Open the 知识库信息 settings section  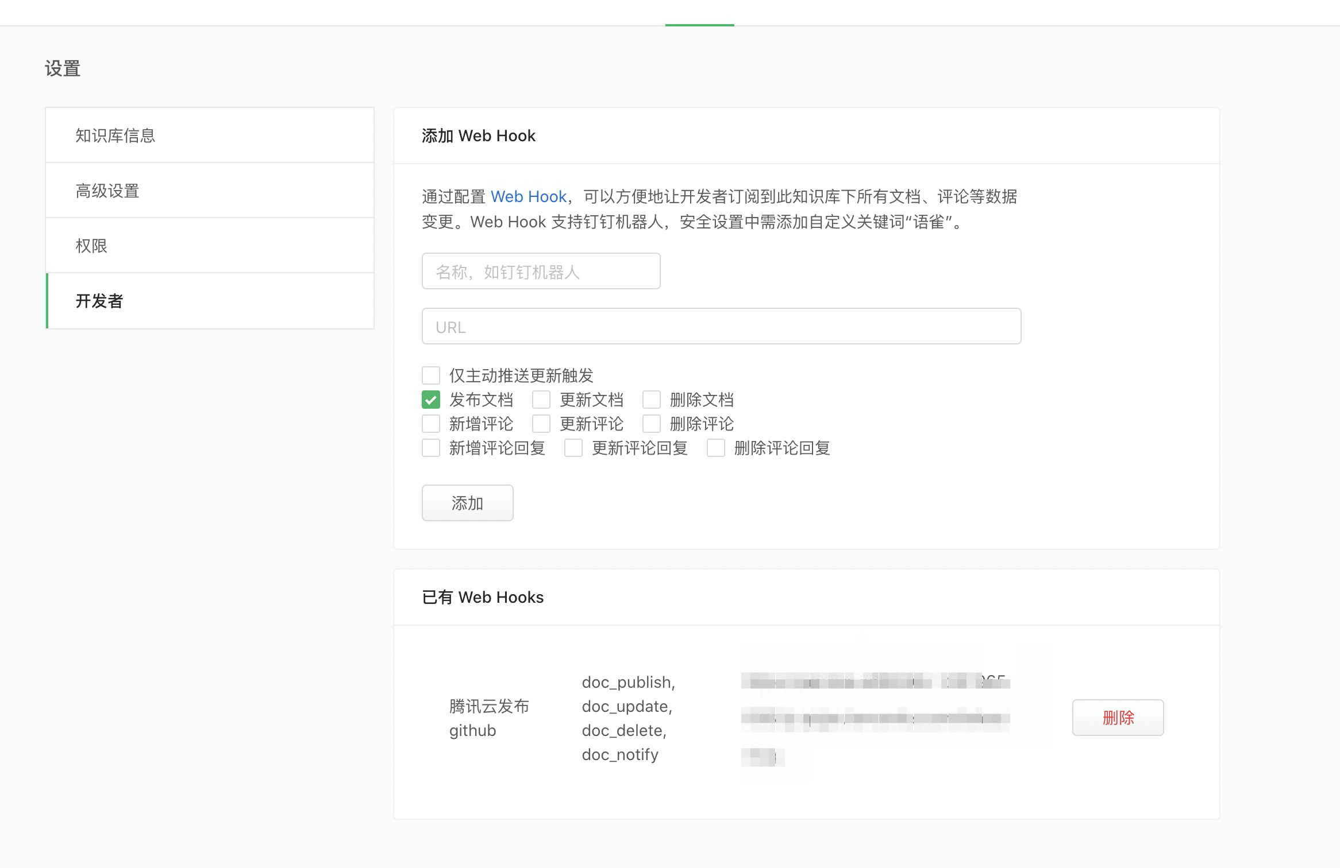[210, 135]
